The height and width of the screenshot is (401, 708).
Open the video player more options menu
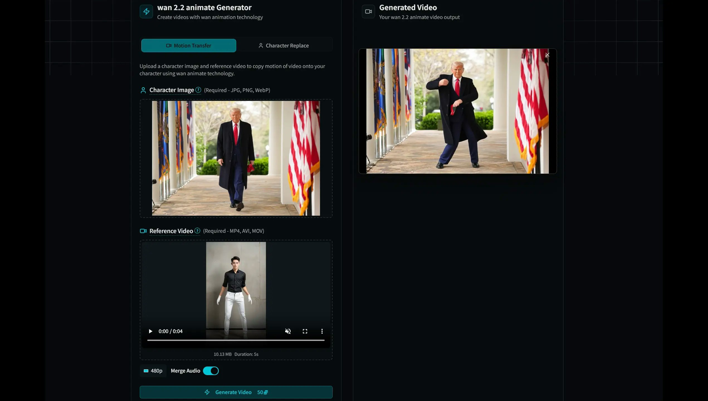coord(322,331)
